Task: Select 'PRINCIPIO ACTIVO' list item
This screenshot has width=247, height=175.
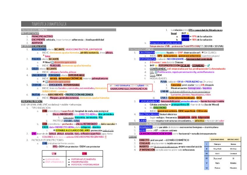Action: (42, 36)
